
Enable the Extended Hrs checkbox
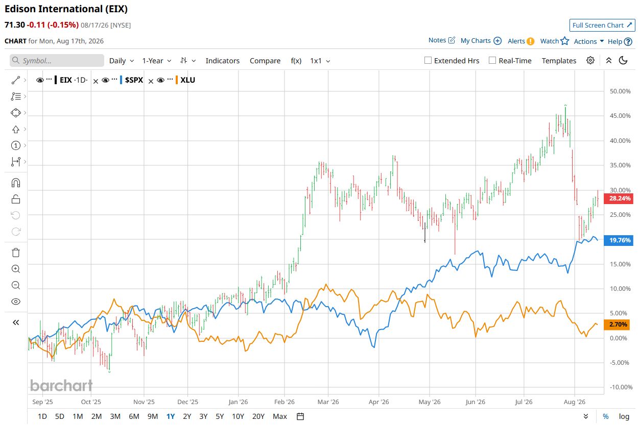coord(428,60)
